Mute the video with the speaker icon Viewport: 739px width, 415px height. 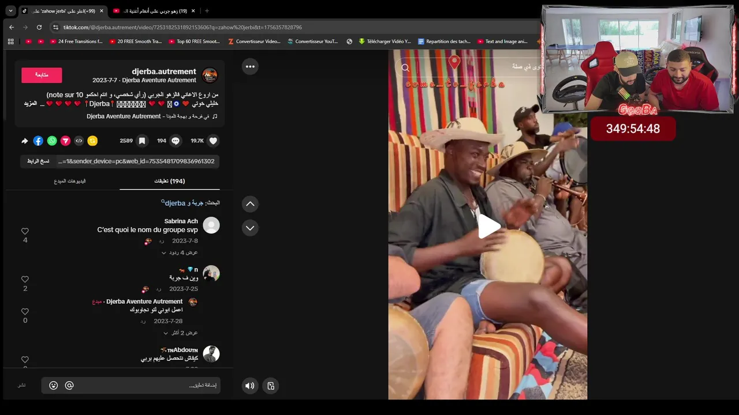click(x=249, y=386)
